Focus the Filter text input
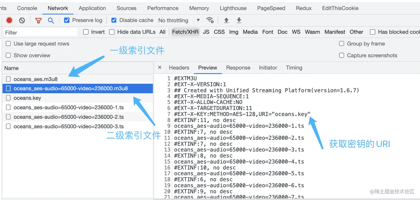Image resolution: width=420 pixels, height=200 pixels. (40, 32)
